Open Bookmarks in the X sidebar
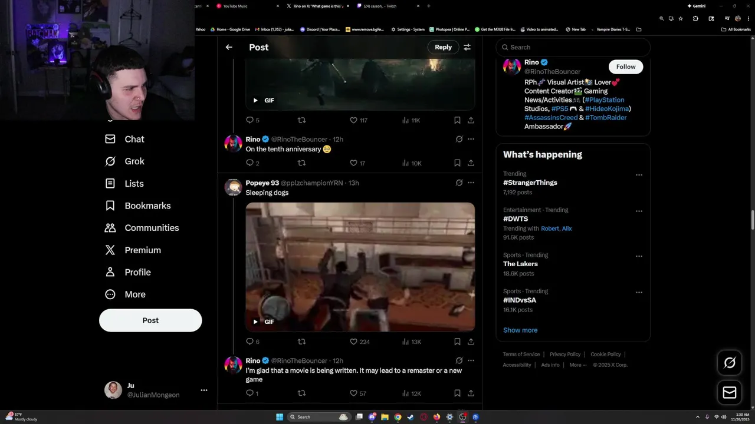The height and width of the screenshot is (424, 755). tap(137, 206)
